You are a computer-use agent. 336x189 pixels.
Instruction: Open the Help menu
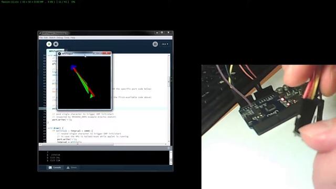coord(73,38)
